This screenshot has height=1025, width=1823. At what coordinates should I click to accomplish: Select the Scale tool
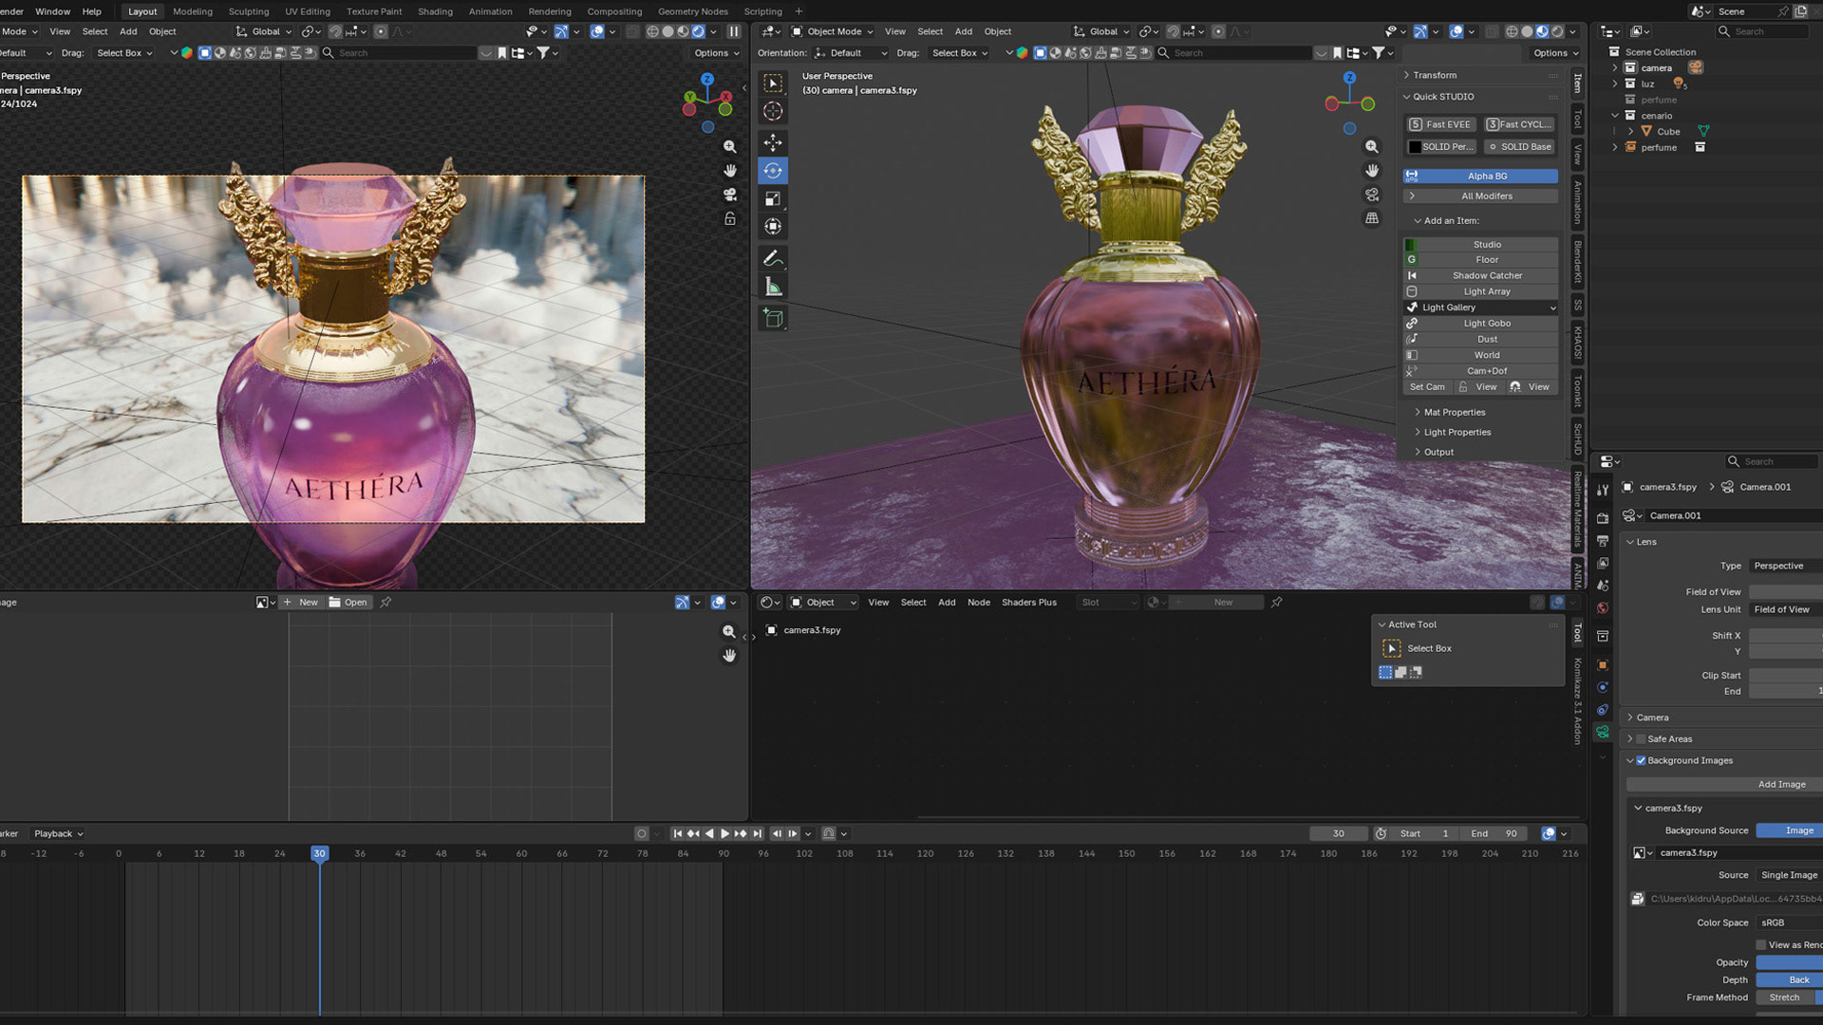tap(773, 198)
